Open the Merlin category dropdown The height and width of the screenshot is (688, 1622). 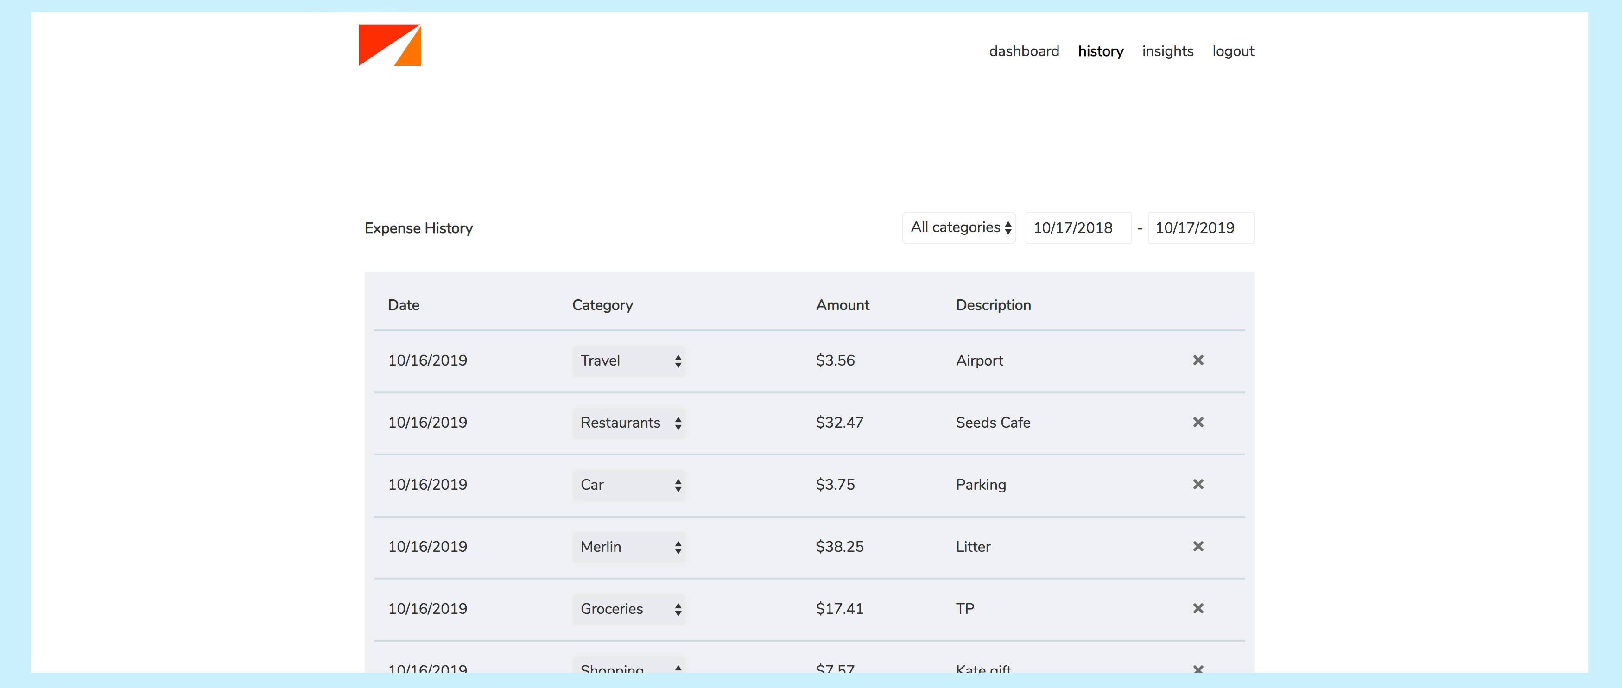[628, 547]
